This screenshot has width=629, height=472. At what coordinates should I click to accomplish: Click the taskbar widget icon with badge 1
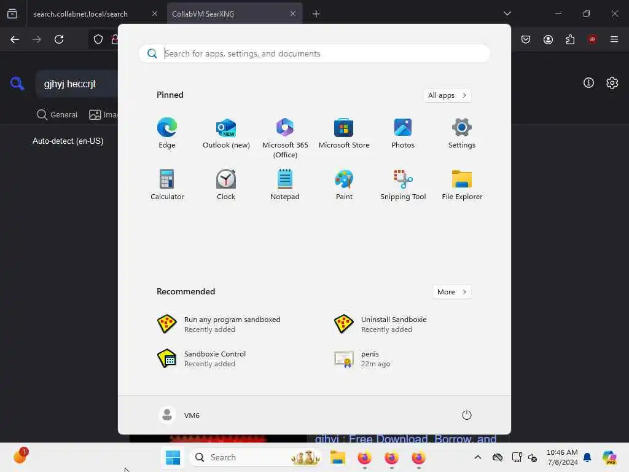coord(21,456)
